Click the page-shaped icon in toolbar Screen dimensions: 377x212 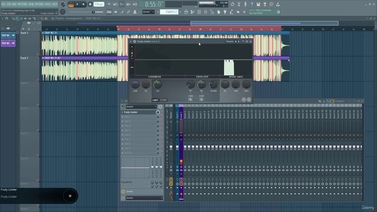coord(219,12)
